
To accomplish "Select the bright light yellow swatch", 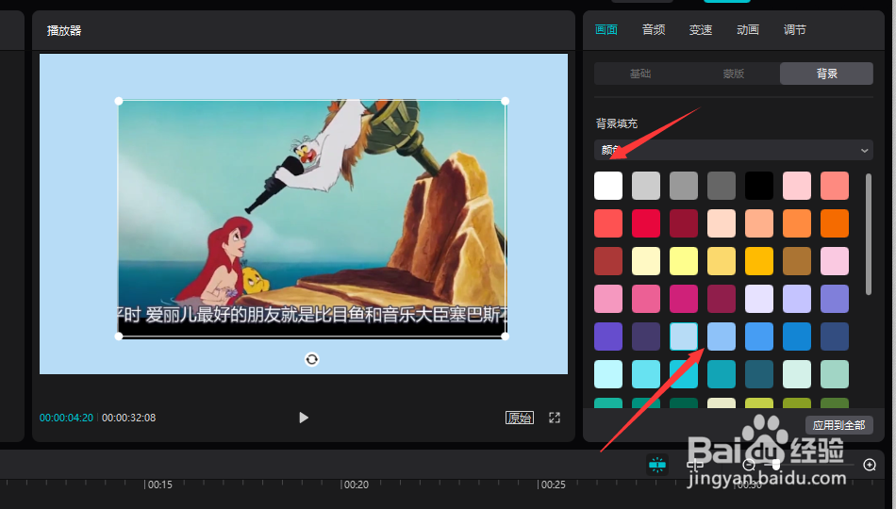I will tap(684, 261).
